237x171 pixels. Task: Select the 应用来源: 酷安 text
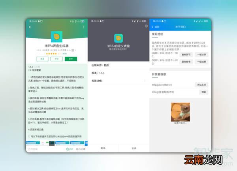click(100, 65)
